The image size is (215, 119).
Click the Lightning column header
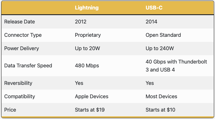tap(87, 8)
